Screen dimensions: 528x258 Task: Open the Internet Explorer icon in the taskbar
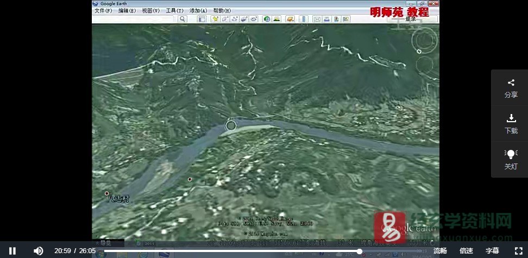click(x=144, y=253)
